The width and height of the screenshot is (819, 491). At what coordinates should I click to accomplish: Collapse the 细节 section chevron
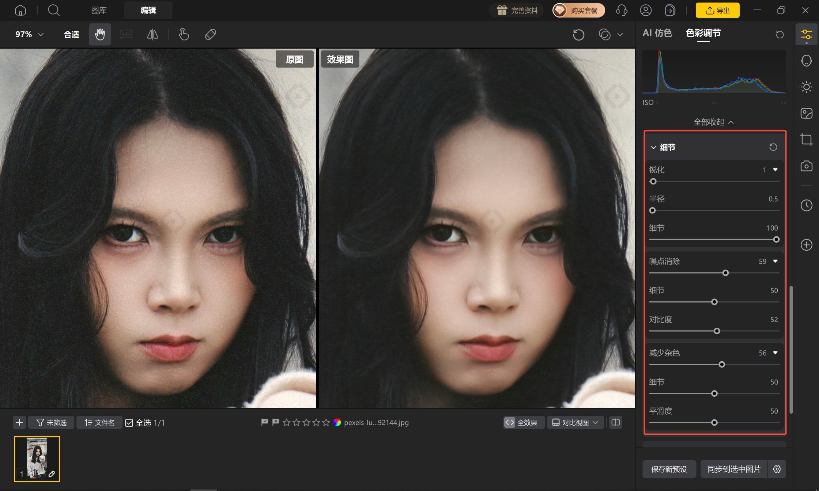[653, 147]
